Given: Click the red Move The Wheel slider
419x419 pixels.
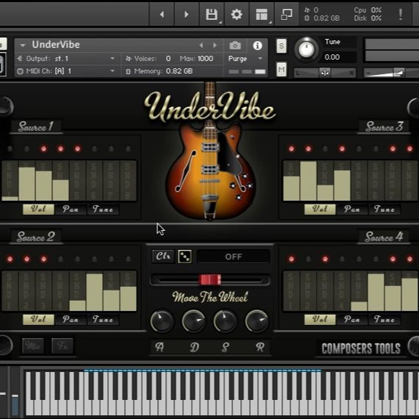Looking at the screenshot, I should (210, 279).
